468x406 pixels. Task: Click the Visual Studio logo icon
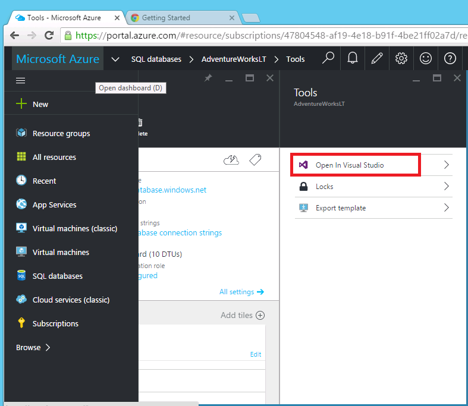303,165
